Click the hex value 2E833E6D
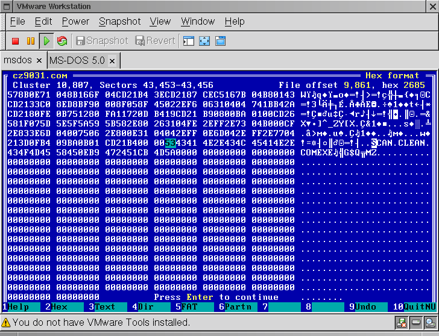 pyautogui.click(x=29, y=133)
